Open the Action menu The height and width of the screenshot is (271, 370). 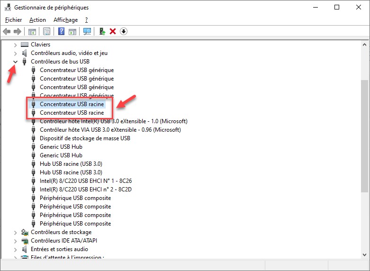[37, 20]
